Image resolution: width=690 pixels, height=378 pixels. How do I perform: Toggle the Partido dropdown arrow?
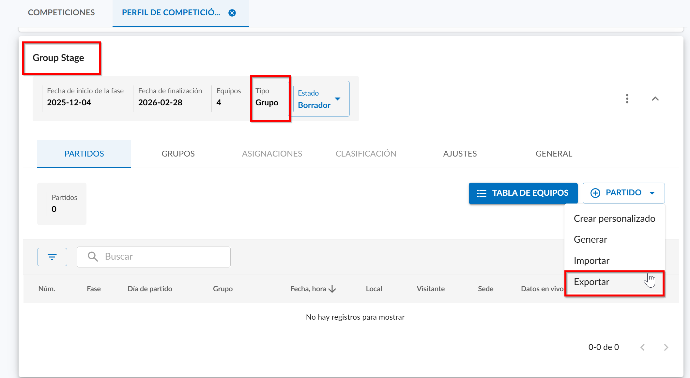point(652,193)
